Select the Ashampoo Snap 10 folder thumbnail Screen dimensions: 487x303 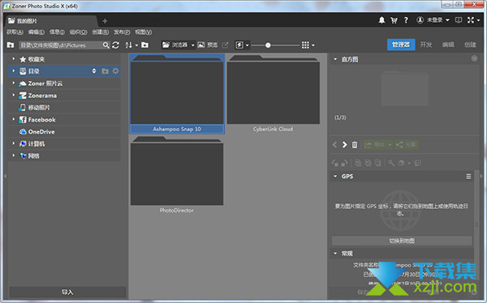pos(177,94)
